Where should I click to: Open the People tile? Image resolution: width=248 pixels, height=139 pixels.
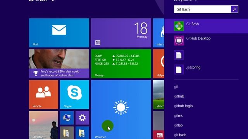tap(43, 95)
